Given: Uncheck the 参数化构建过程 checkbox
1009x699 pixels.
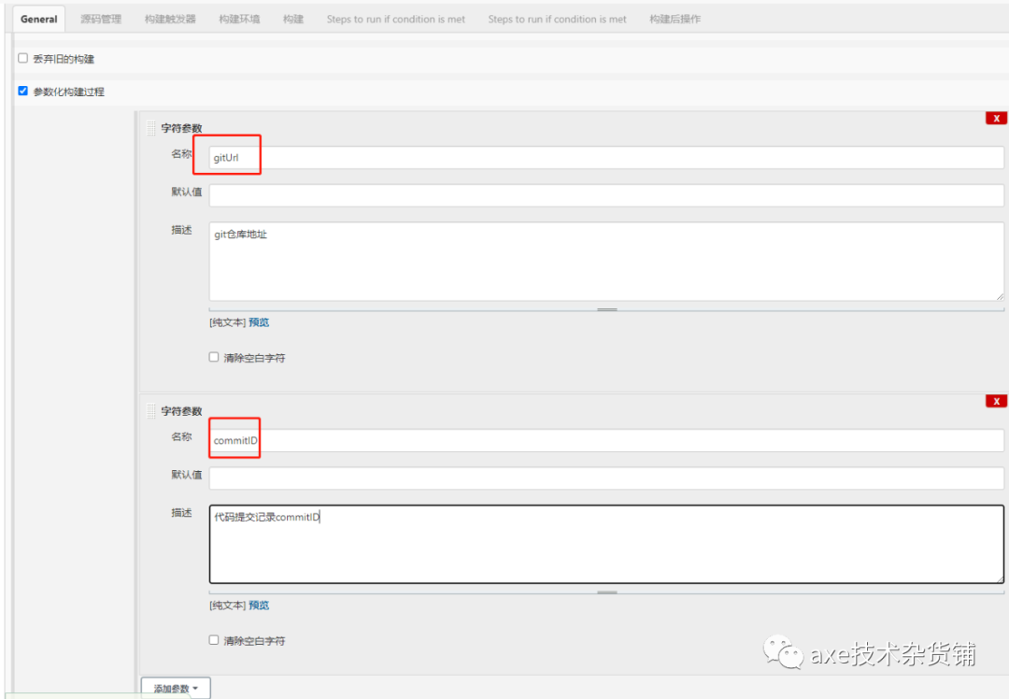Looking at the screenshot, I should tap(23, 91).
